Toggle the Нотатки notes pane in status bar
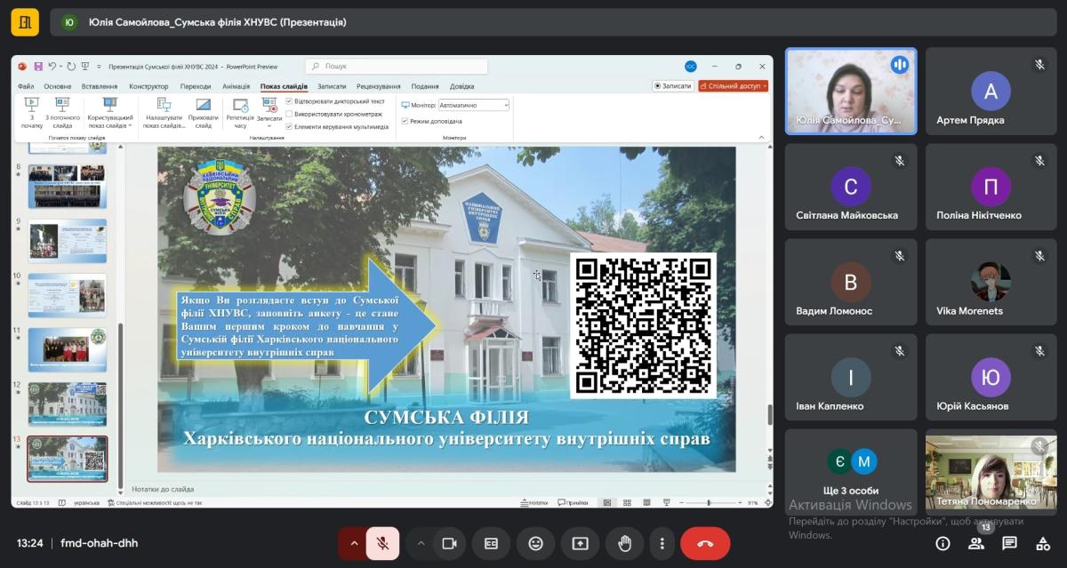This screenshot has width=1067, height=568. 533,503
